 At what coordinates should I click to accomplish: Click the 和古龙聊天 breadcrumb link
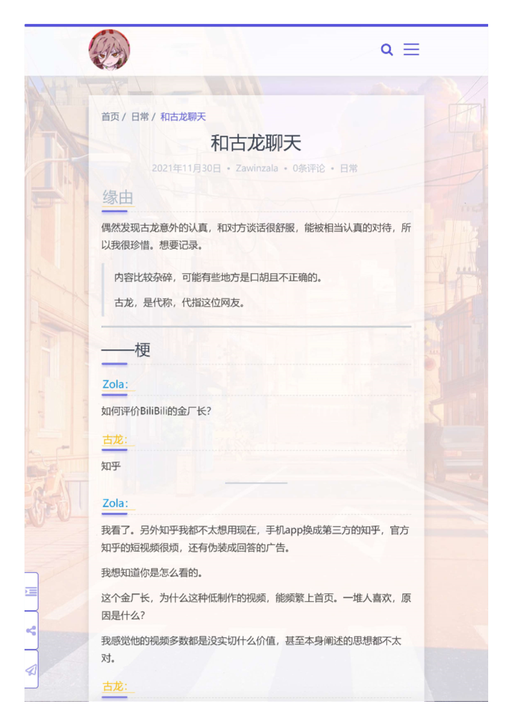point(183,116)
